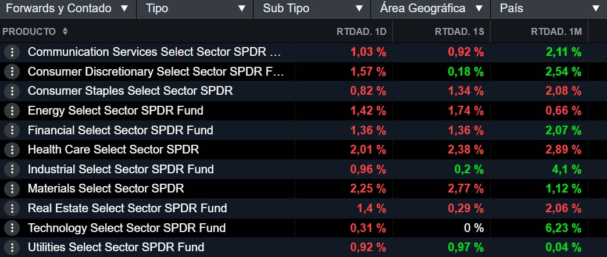The width and height of the screenshot is (607, 257).
Task: Click 0,97 % weekly return of Utilities
Action: pos(466,247)
